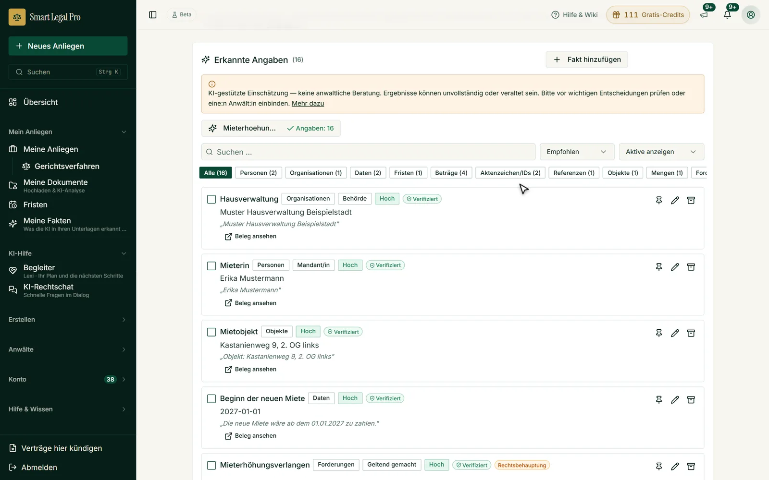
Task: Archive the Mietobjekt fact
Action: [x=691, y=333]
